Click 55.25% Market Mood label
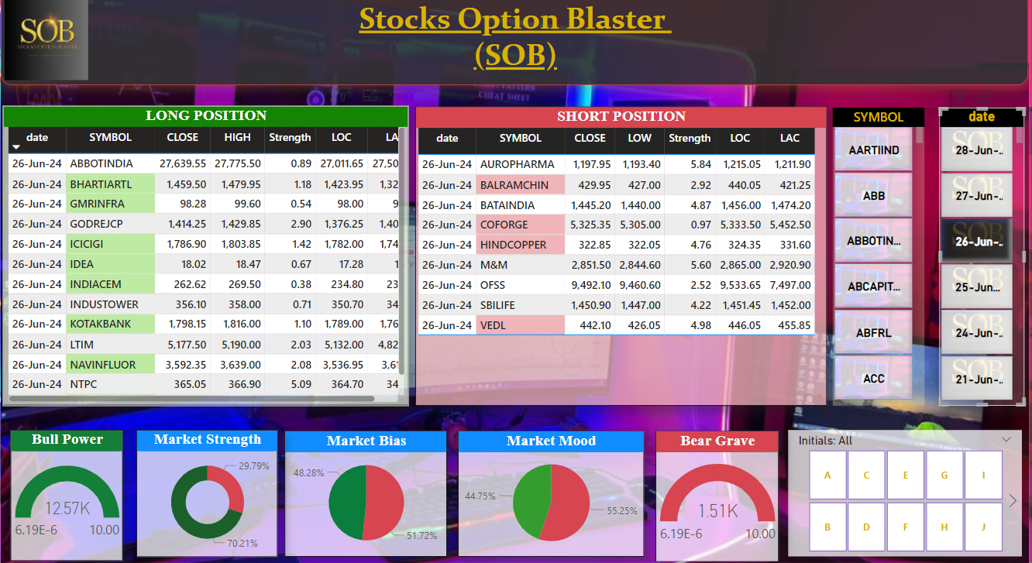 point(621,511)
